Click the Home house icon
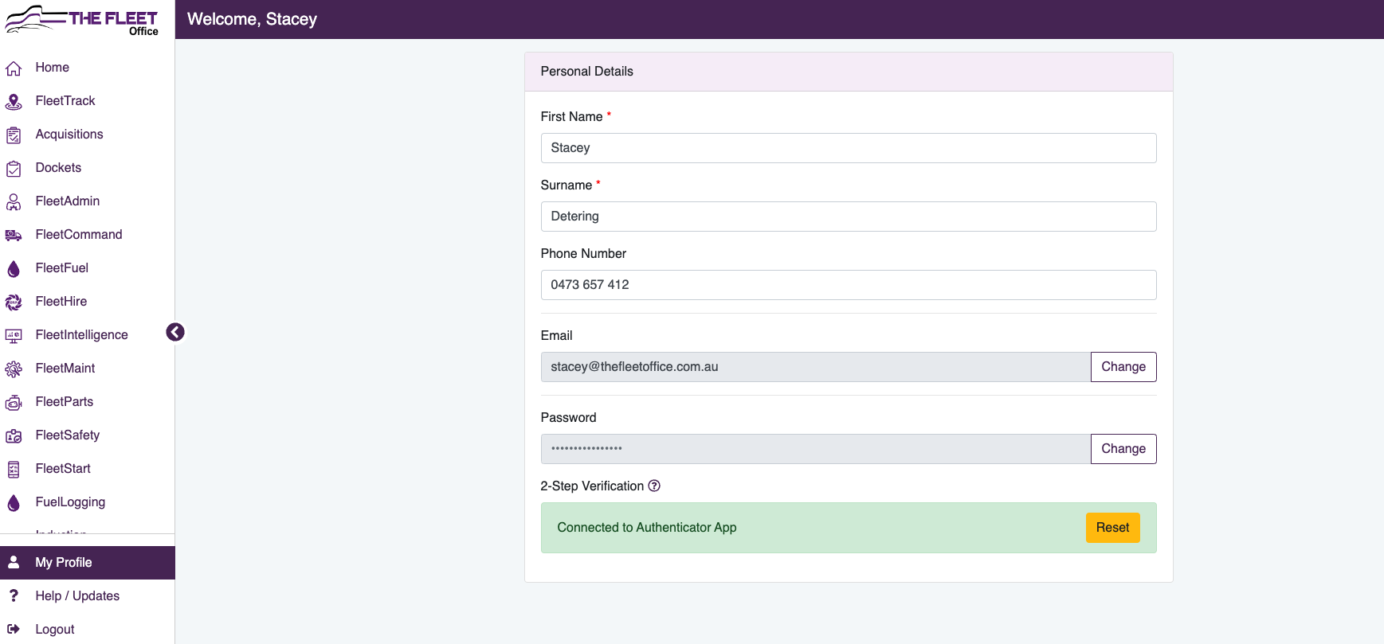The height and width of the screenshot is (644, 1384). point(14,68)
